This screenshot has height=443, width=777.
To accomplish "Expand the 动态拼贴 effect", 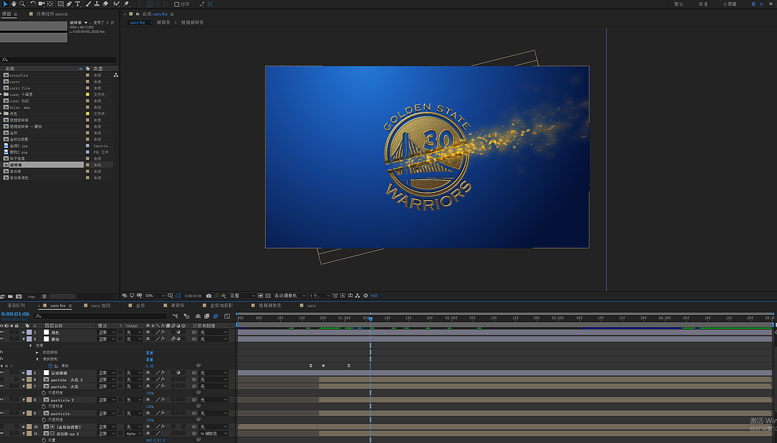I will point(37,353).
